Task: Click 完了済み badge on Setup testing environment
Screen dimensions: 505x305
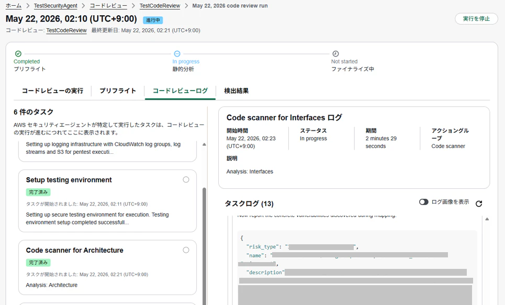Action: [x=38, y=193]
